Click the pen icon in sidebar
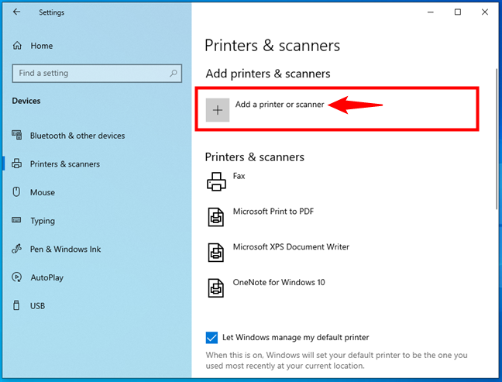502x382 pixels. [16, 249]
